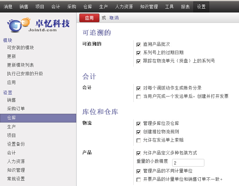Uncheck 系列号上的过期日期 option
Viewport: 239px width, 186px height.
pos(139,53)
